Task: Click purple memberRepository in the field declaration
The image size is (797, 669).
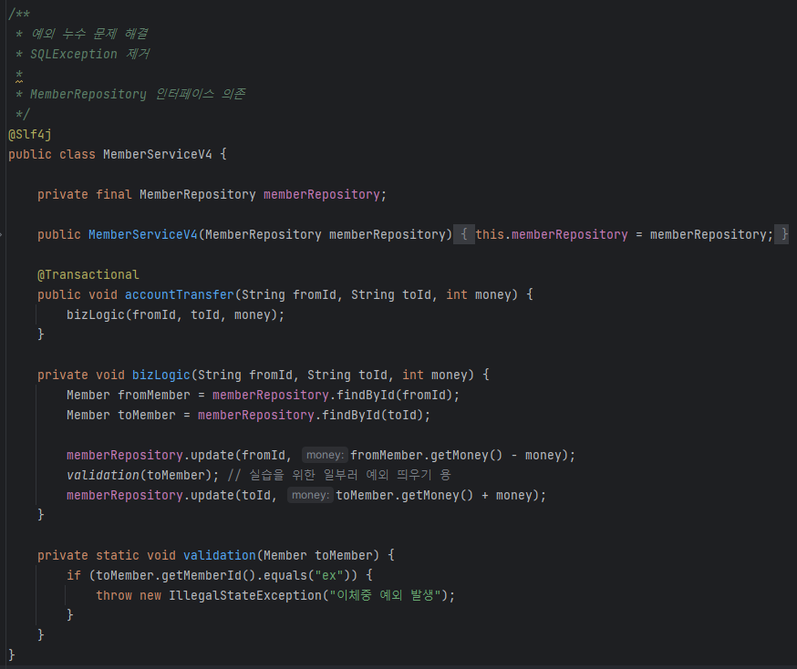Action: 321,194
